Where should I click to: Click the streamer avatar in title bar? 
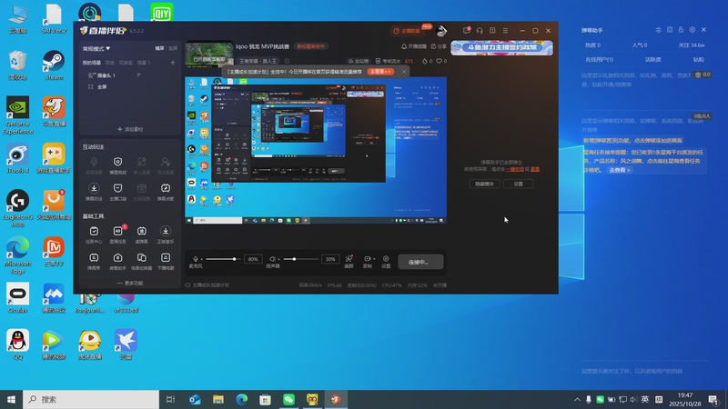[441, 31]
